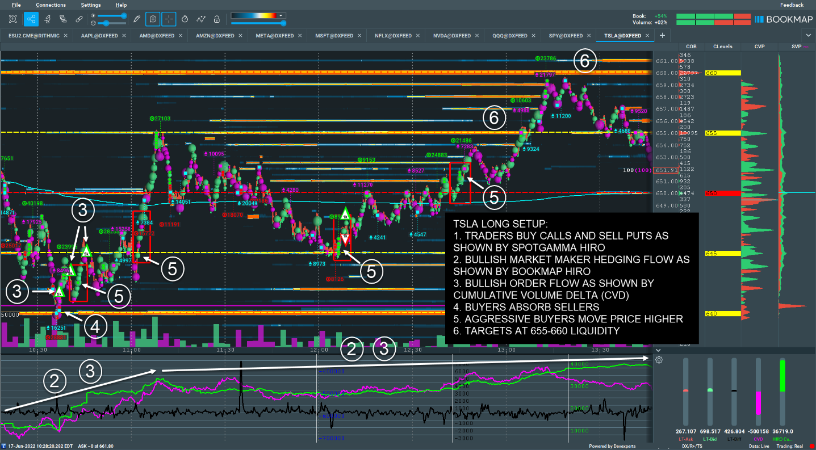Open the line chart indicators icon
Image resolution: width=816 pixels, height=450 pixels.
(x=200, y=19)
